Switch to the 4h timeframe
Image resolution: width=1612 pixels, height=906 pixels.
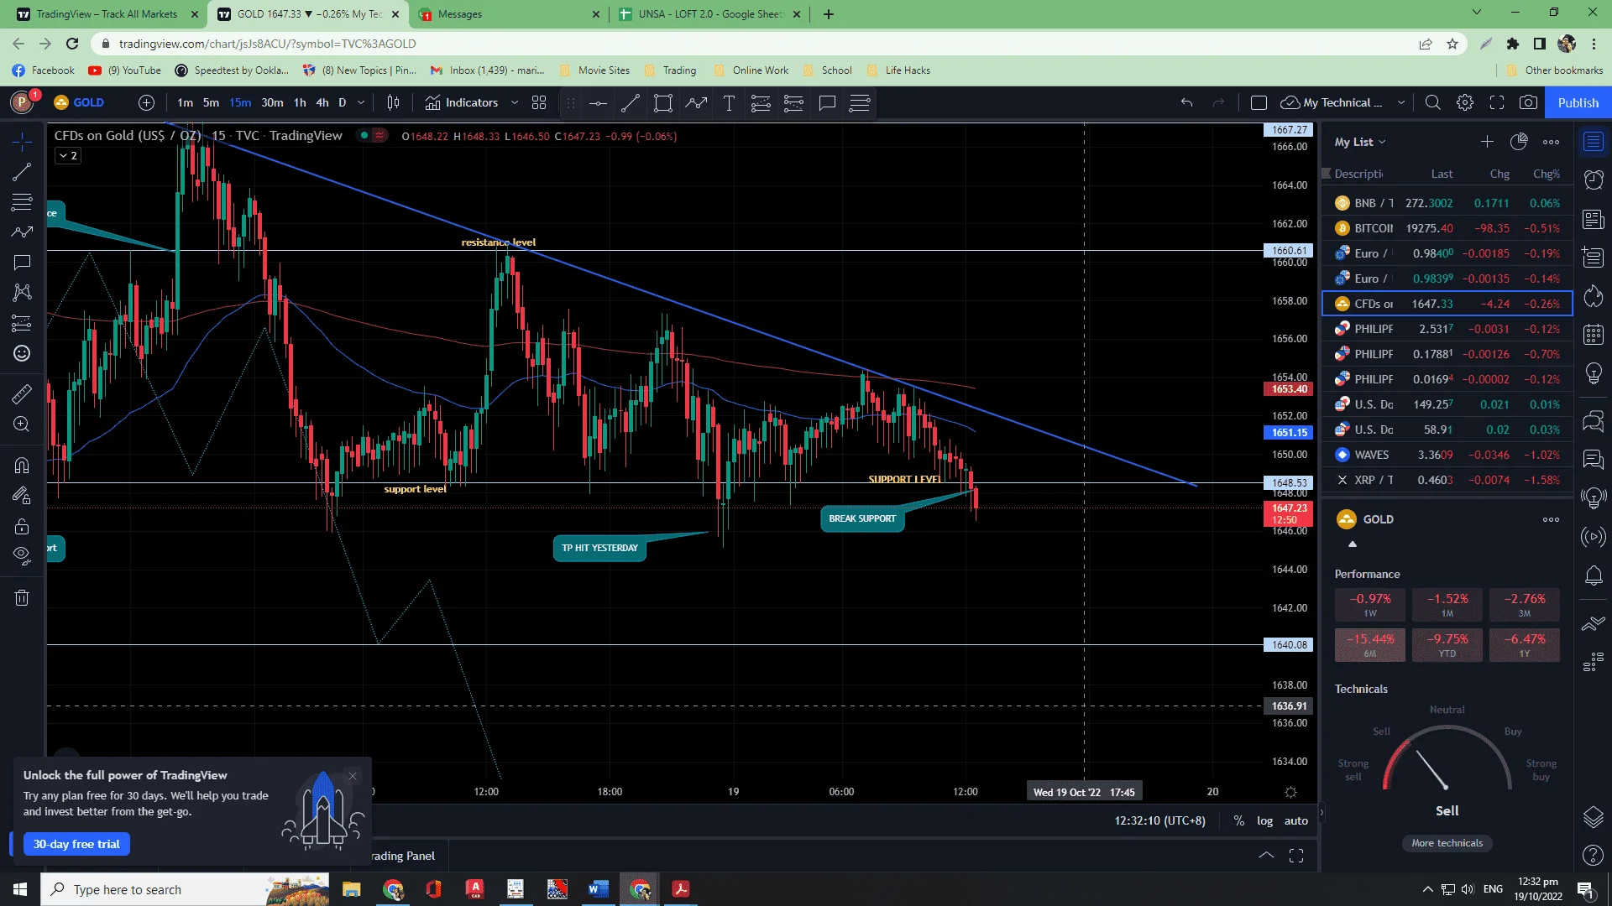coord(322,102)
